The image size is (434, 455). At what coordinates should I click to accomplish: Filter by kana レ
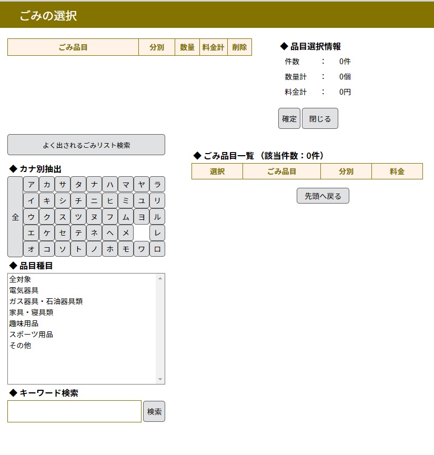coord(157,232)
